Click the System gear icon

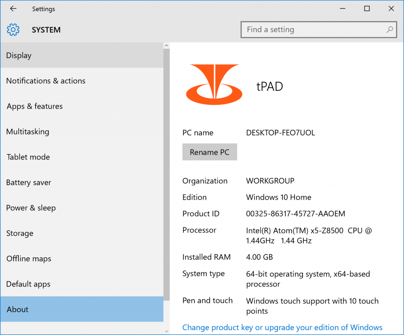(x=13, y=30)
